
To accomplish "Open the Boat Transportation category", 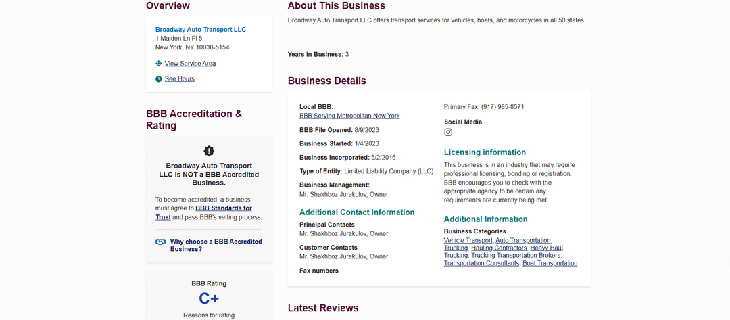I will click(550, 264).
